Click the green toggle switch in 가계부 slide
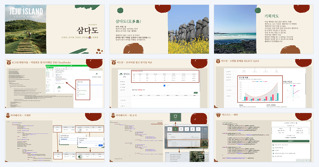The image size is (319, 167). (80, 157)
